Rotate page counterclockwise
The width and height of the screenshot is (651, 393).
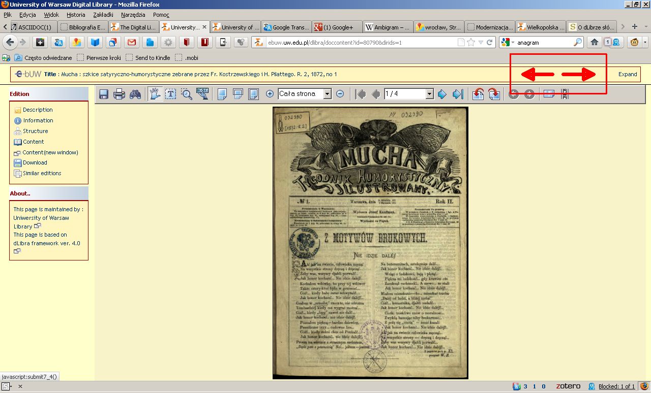(478, 94)
